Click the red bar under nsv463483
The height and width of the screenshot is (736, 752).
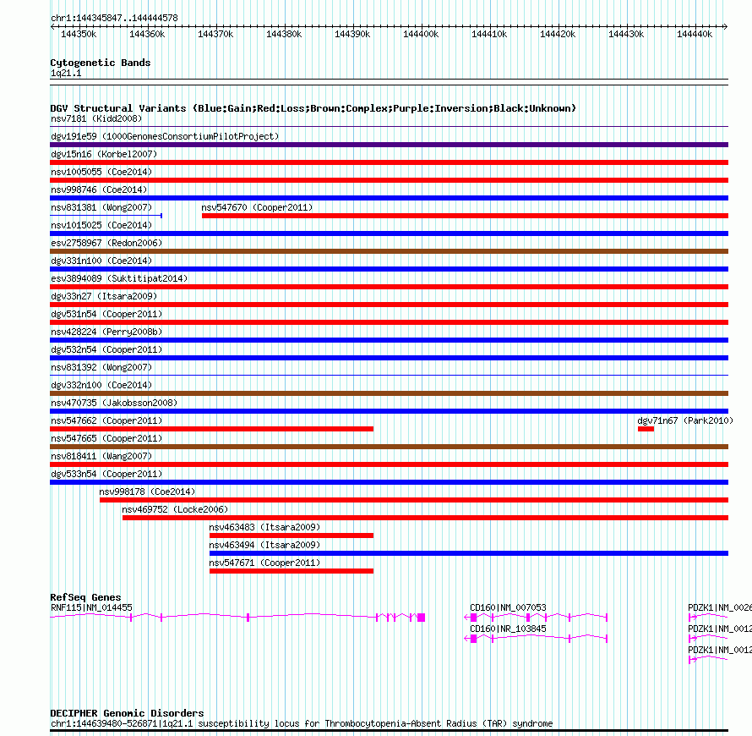point(292,536)
